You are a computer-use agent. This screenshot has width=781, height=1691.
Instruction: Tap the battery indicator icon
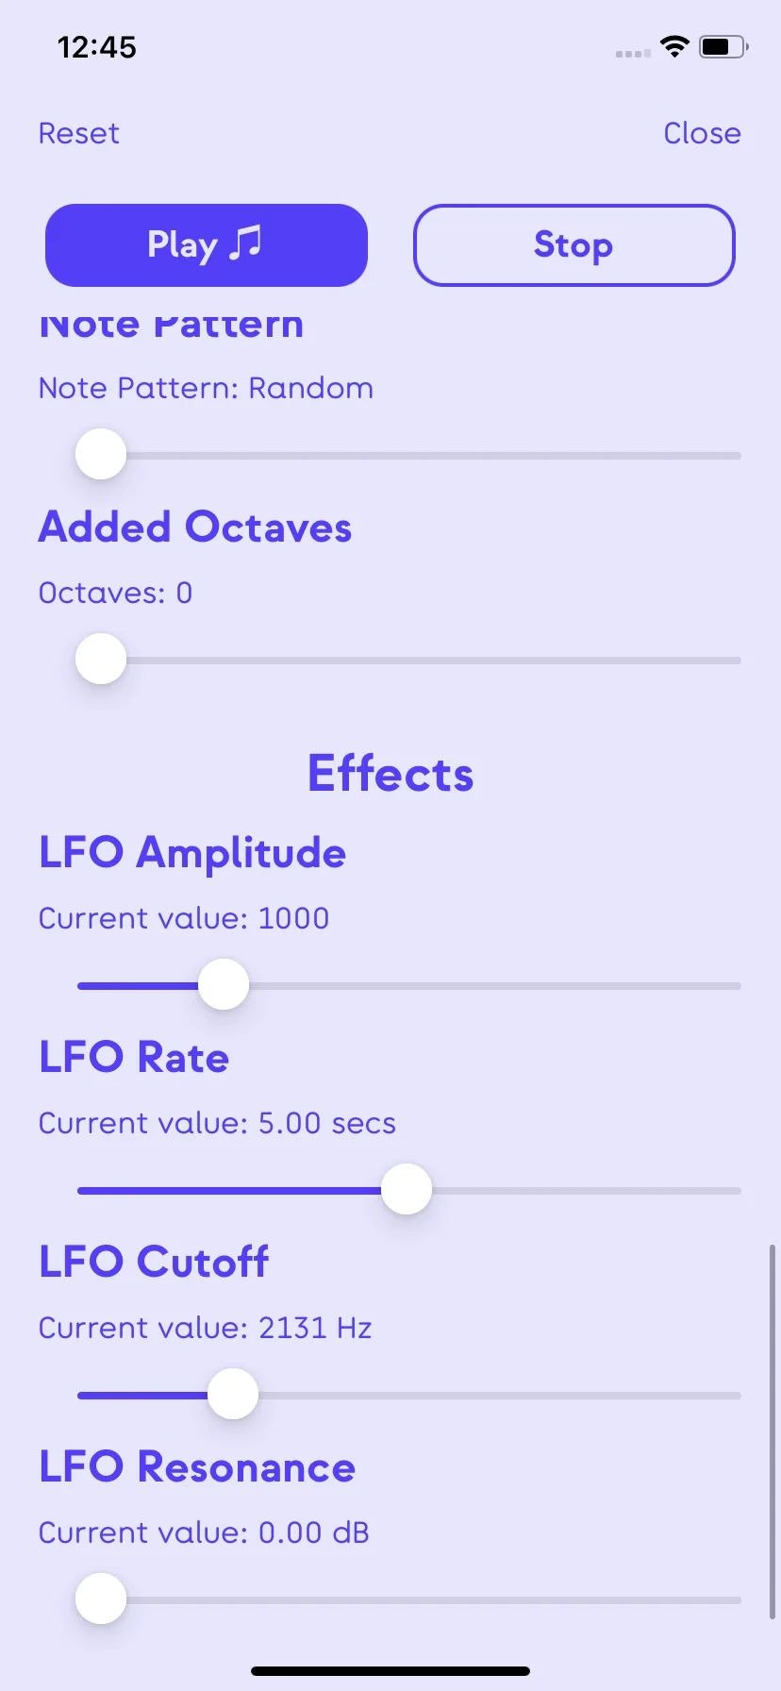pyautogui.click(x=723, y=46)
